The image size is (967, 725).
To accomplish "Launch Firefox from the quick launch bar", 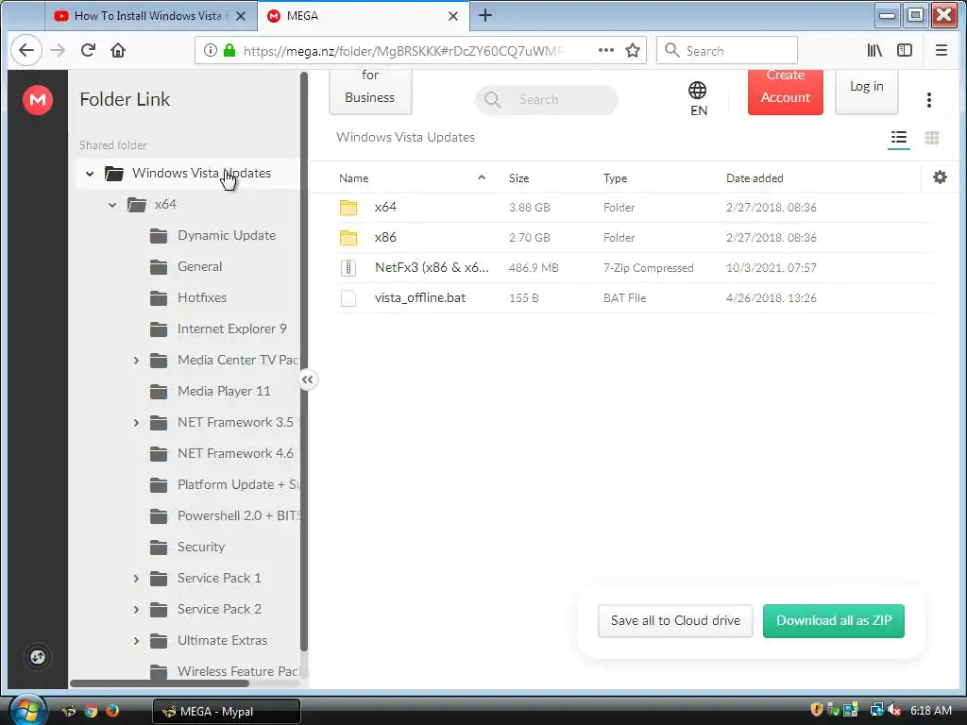I will [x=111, y=711].
